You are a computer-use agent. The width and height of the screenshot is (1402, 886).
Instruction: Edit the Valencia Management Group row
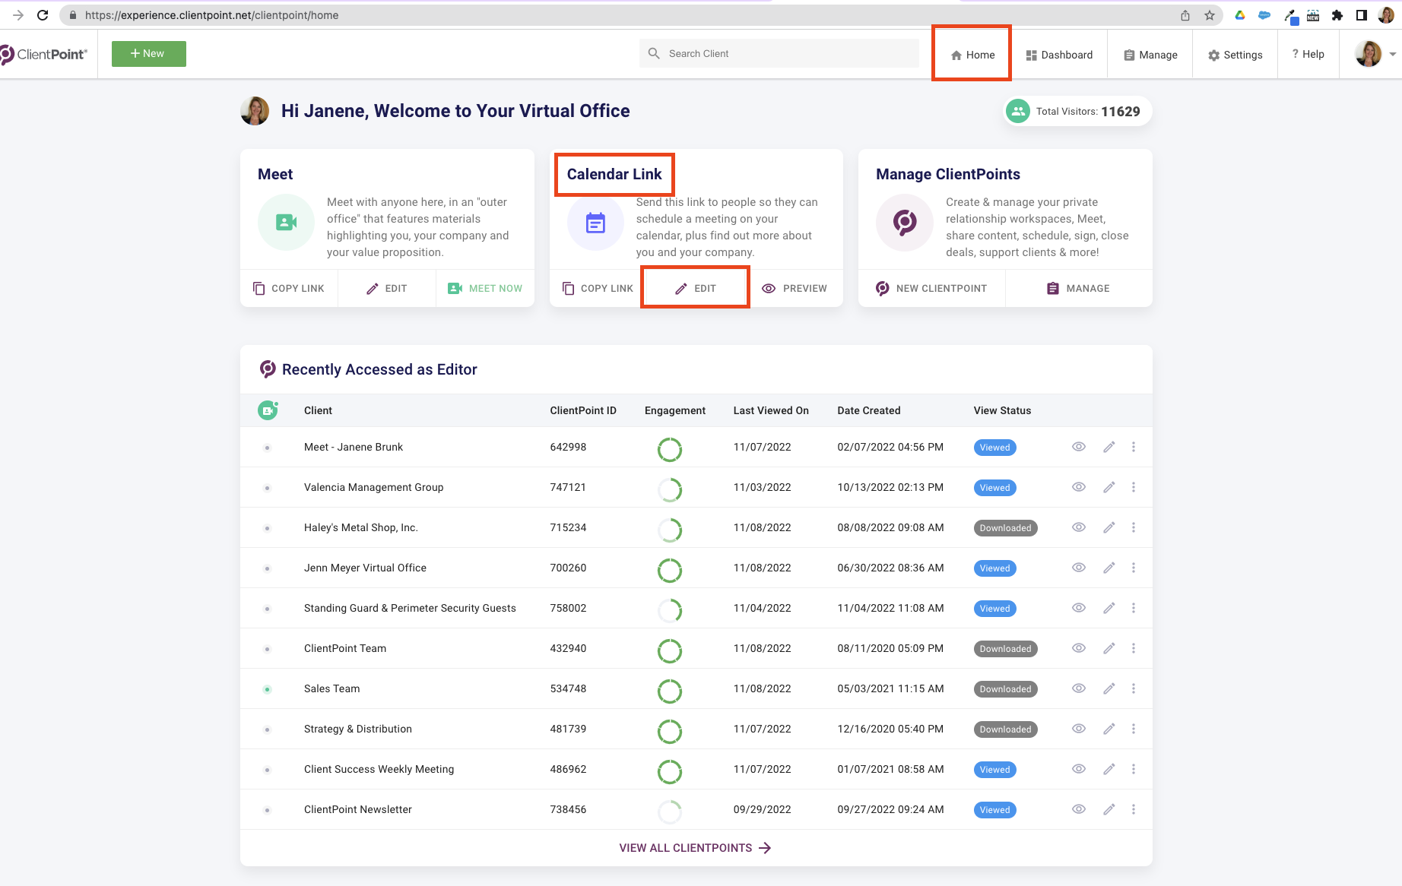(1109, 487)
